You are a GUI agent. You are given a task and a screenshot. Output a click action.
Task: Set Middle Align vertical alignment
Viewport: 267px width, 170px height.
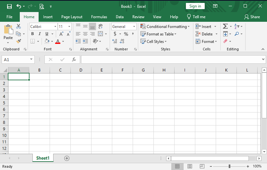(85, 26)
